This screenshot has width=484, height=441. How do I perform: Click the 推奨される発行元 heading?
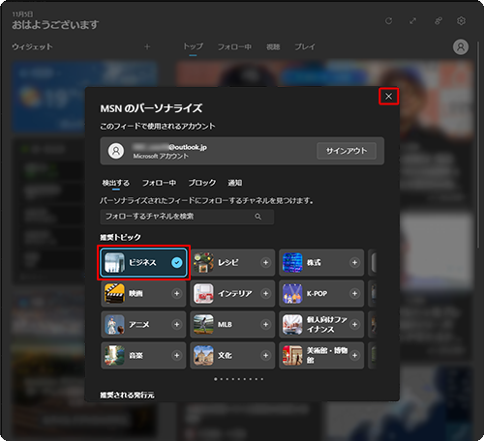[x=127, y=395]
